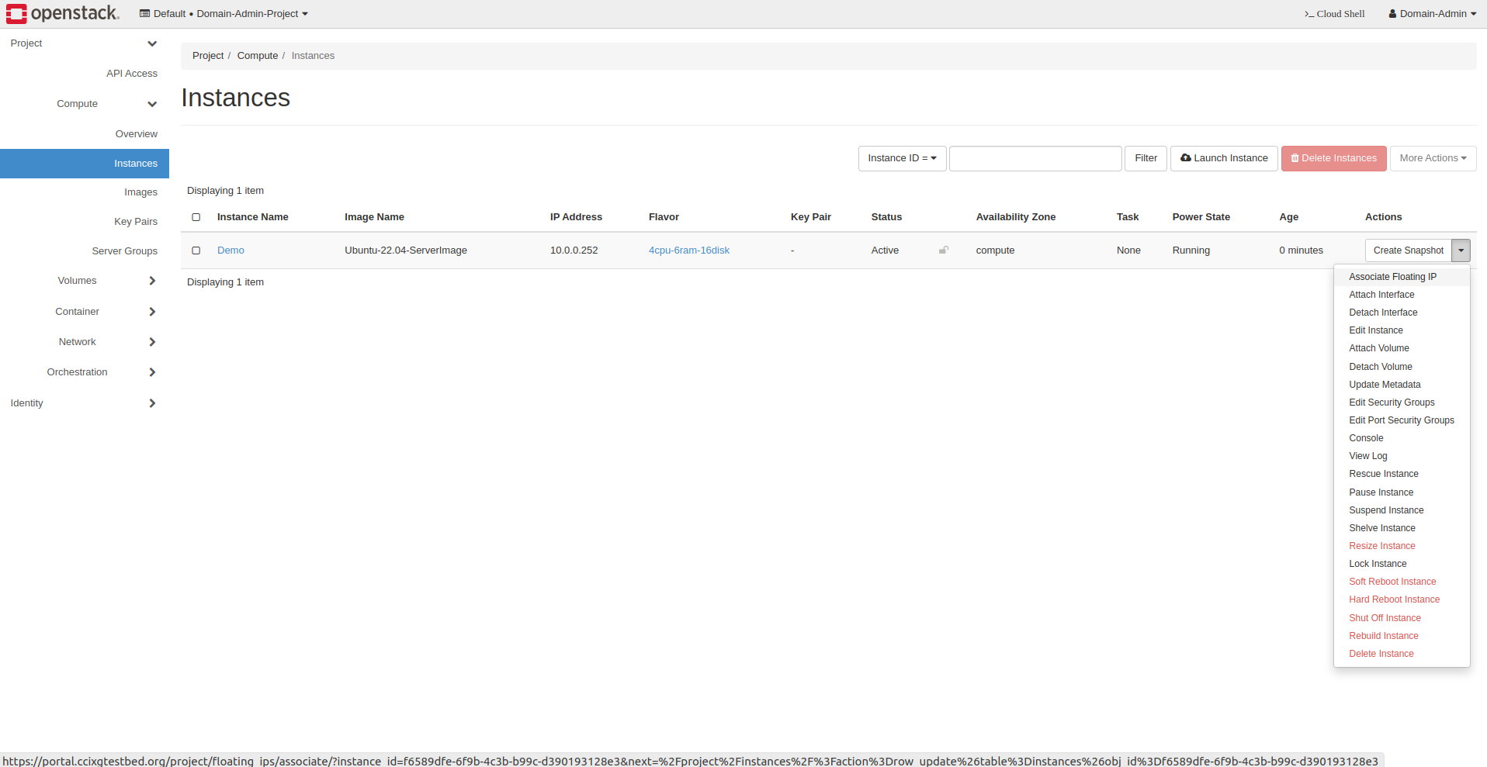This screenshot has height=767, width=1487.
Task: Toggle the select-all checkbox in table header
Action: coord(196,217)
